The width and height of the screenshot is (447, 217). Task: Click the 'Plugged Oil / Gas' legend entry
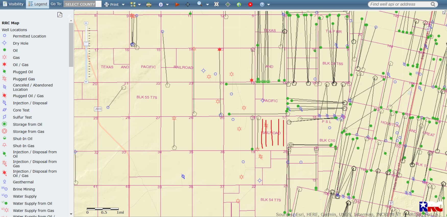(28, 96)
